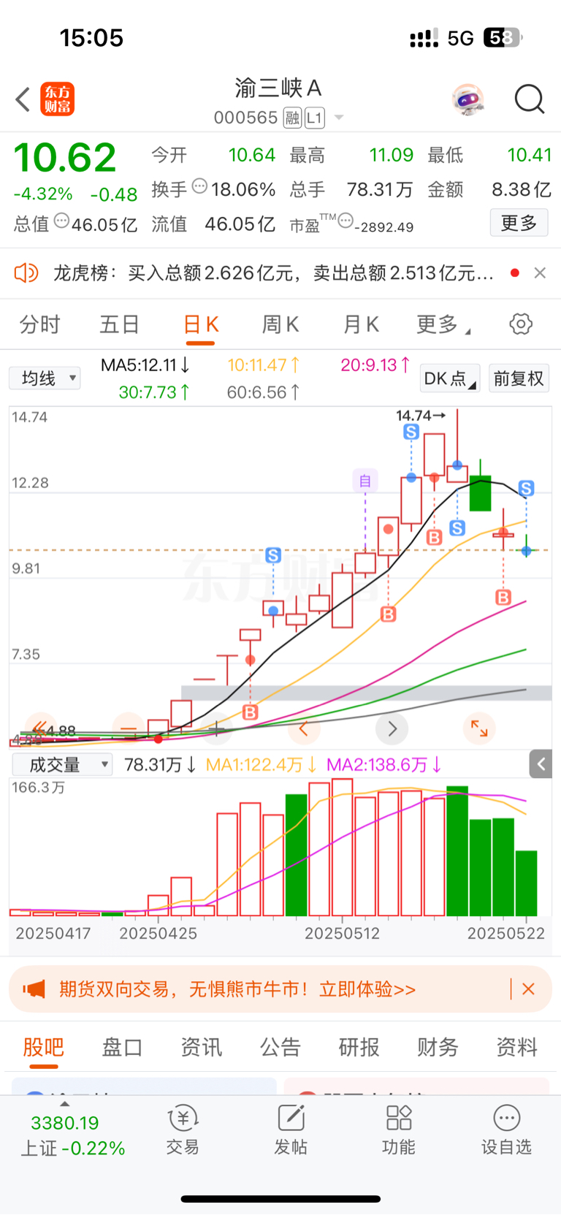This screenshot has height=1215, width=561.
Task: Close the futures ad banner
Action: click(x=529, y=989)
